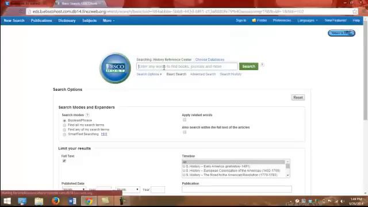Select Boolean/Phrase search mode
The width and height of the screenshot is (368, 207).
(x=64, y=120)
